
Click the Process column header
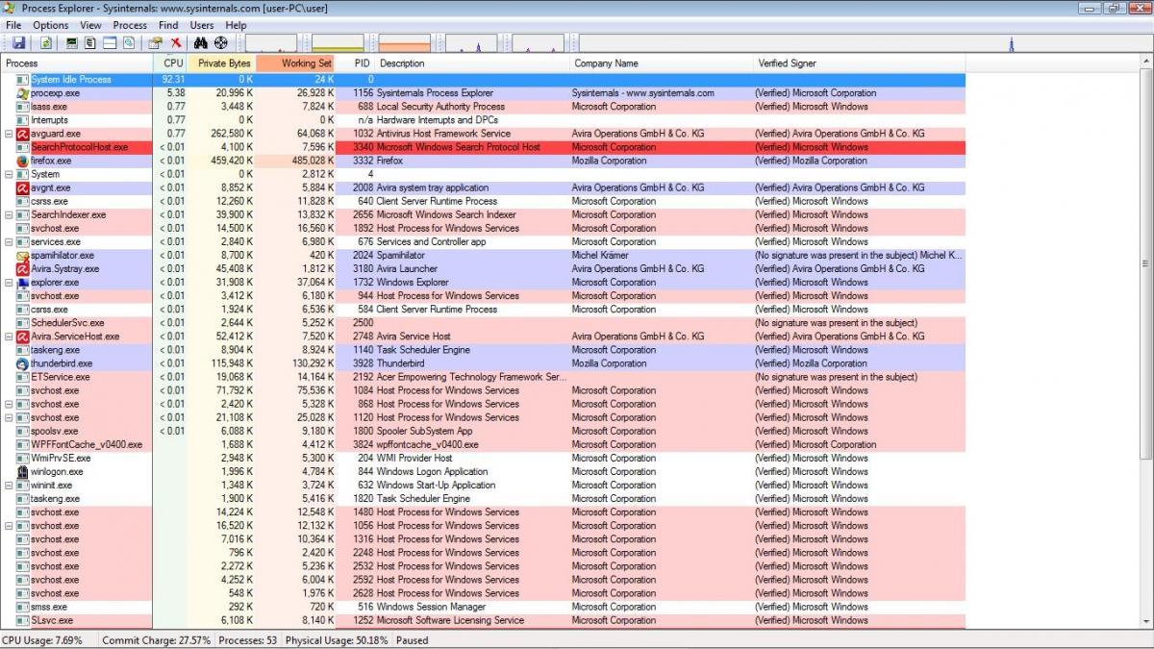coord(76,63)
